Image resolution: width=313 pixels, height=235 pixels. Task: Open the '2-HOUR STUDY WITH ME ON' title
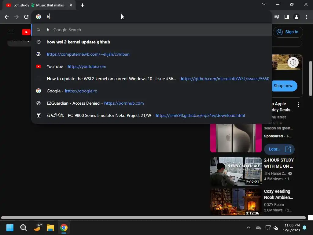[279, 163]
